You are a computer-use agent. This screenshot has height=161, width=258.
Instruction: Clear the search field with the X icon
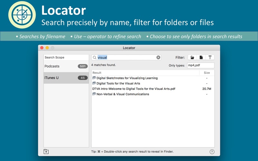coord(158,57)
